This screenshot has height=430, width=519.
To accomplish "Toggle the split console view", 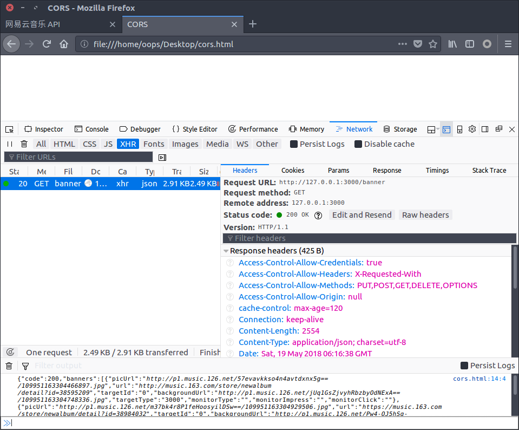I will pos(446,129).
